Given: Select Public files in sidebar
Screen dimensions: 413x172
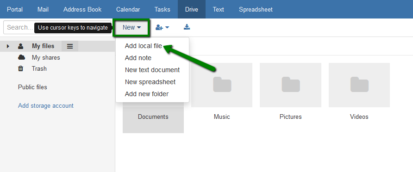Looking at the screenshot, I should 33,87.
